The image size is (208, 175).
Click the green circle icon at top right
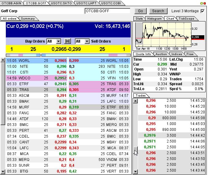click(x=201, y=3)
